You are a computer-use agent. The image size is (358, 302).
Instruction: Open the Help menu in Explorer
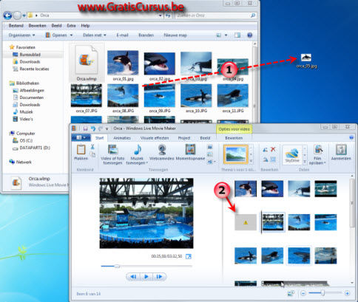(85, 26)
